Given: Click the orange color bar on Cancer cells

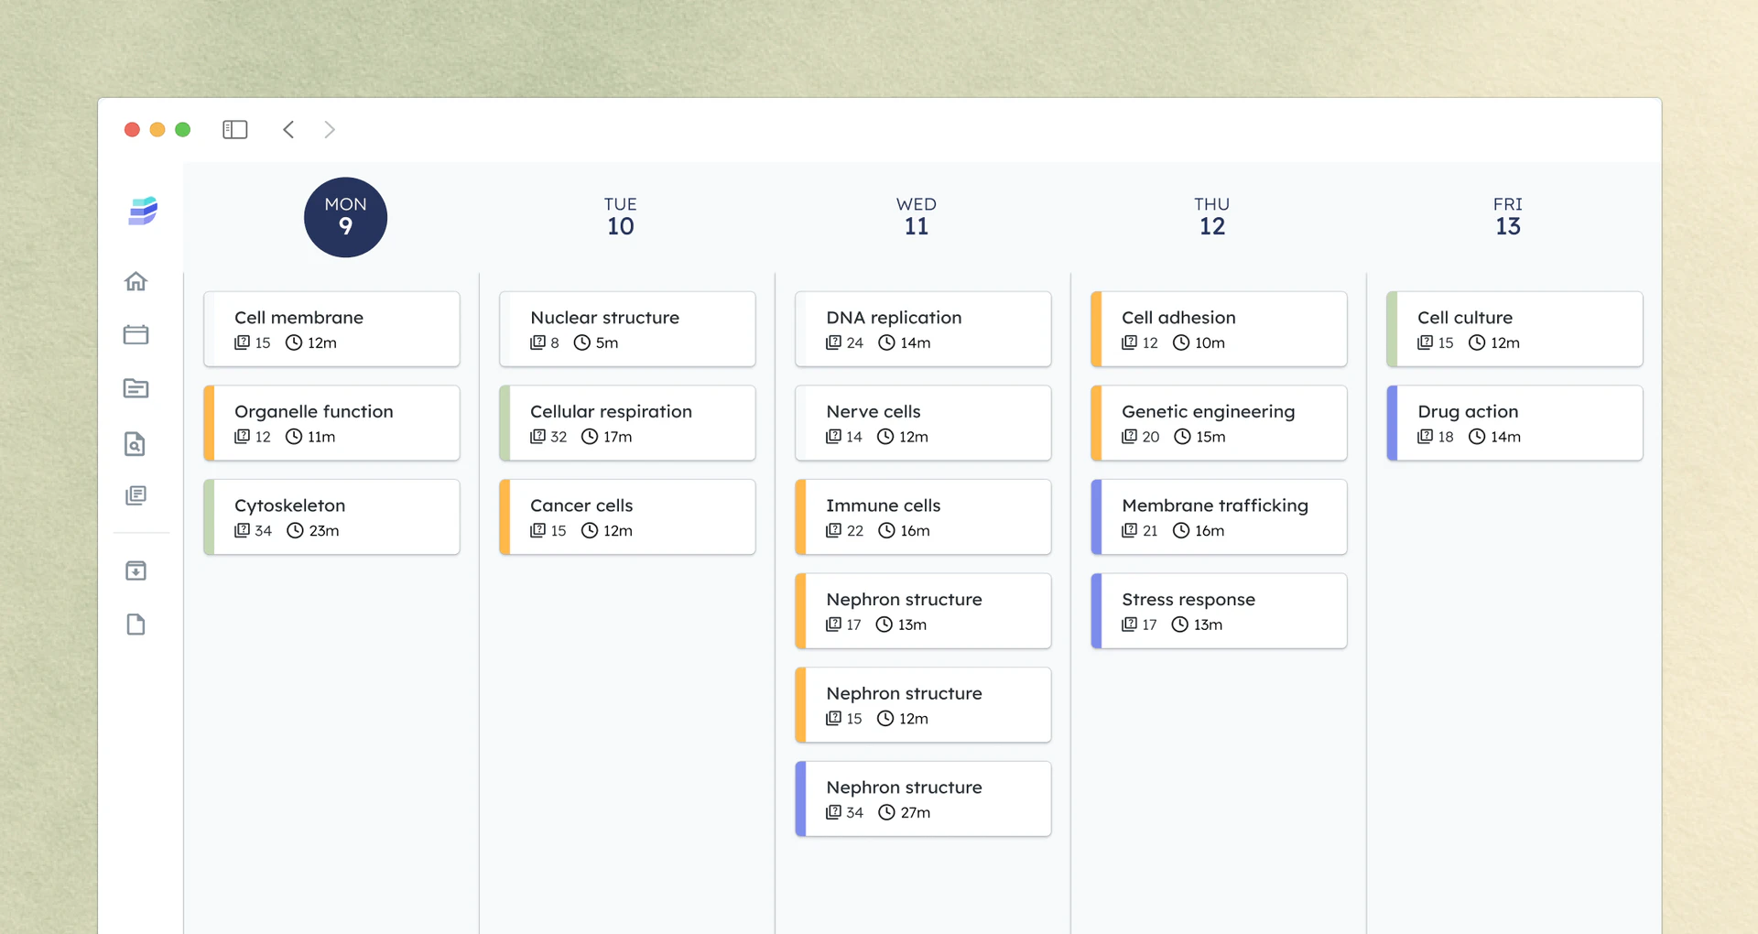Looking at the screenshot, I should (x=505, y=517).
